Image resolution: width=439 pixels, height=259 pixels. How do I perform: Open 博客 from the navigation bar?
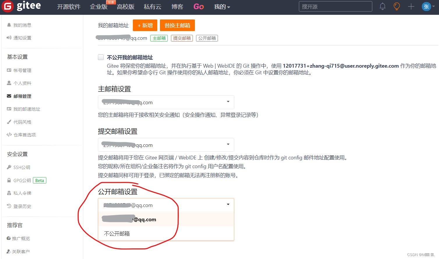(177, 7)
